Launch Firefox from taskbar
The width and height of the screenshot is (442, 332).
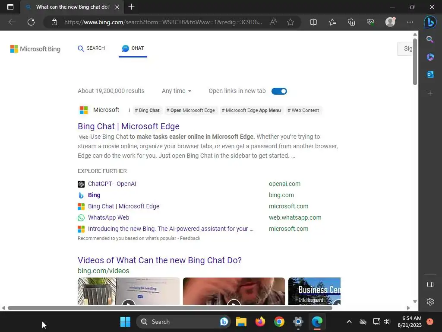(x=260, y=322)
